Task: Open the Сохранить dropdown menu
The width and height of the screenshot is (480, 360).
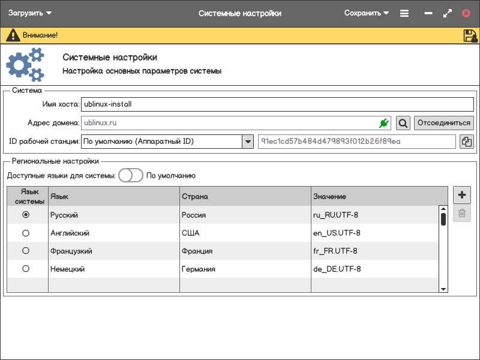Action: tap(367, 13)
